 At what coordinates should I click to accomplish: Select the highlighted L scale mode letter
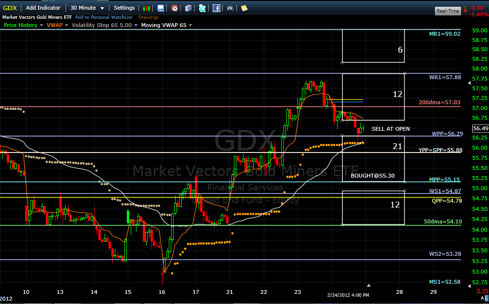point(487,298)
